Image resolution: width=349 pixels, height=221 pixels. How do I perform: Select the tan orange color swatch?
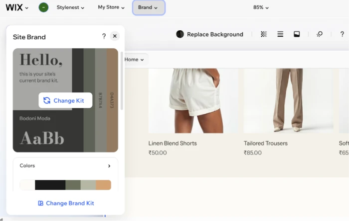click(x=104, y=185)
